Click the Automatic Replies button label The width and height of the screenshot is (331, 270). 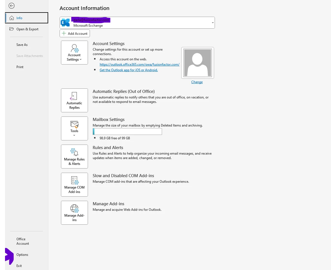(x=74, y=105)
